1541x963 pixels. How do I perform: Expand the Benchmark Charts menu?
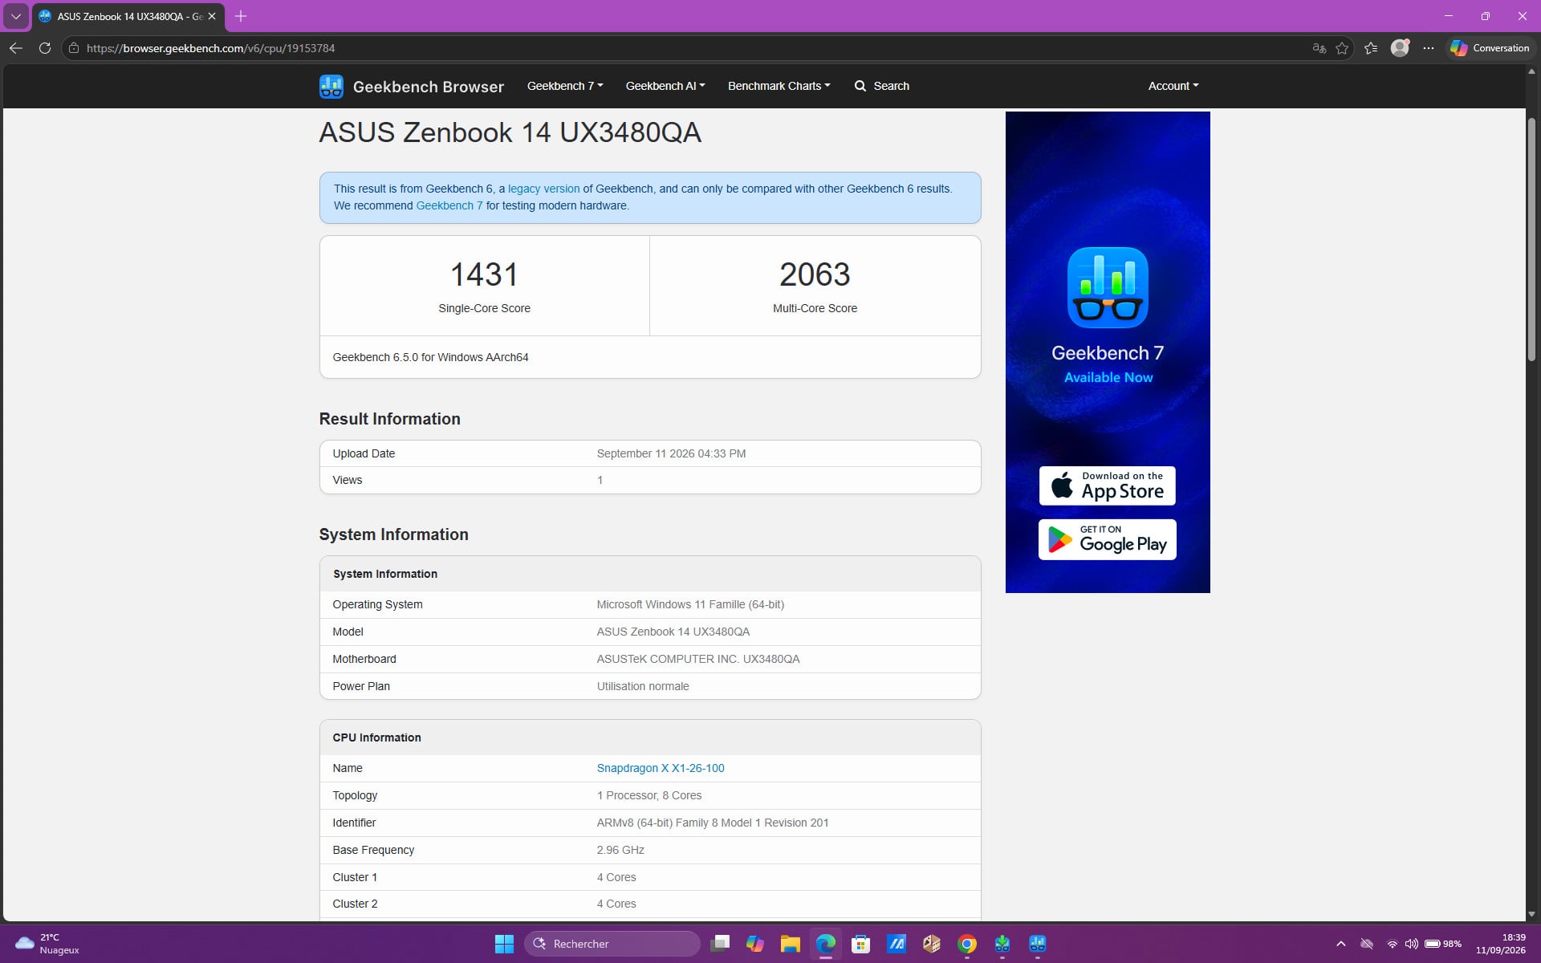coord(779,86)
